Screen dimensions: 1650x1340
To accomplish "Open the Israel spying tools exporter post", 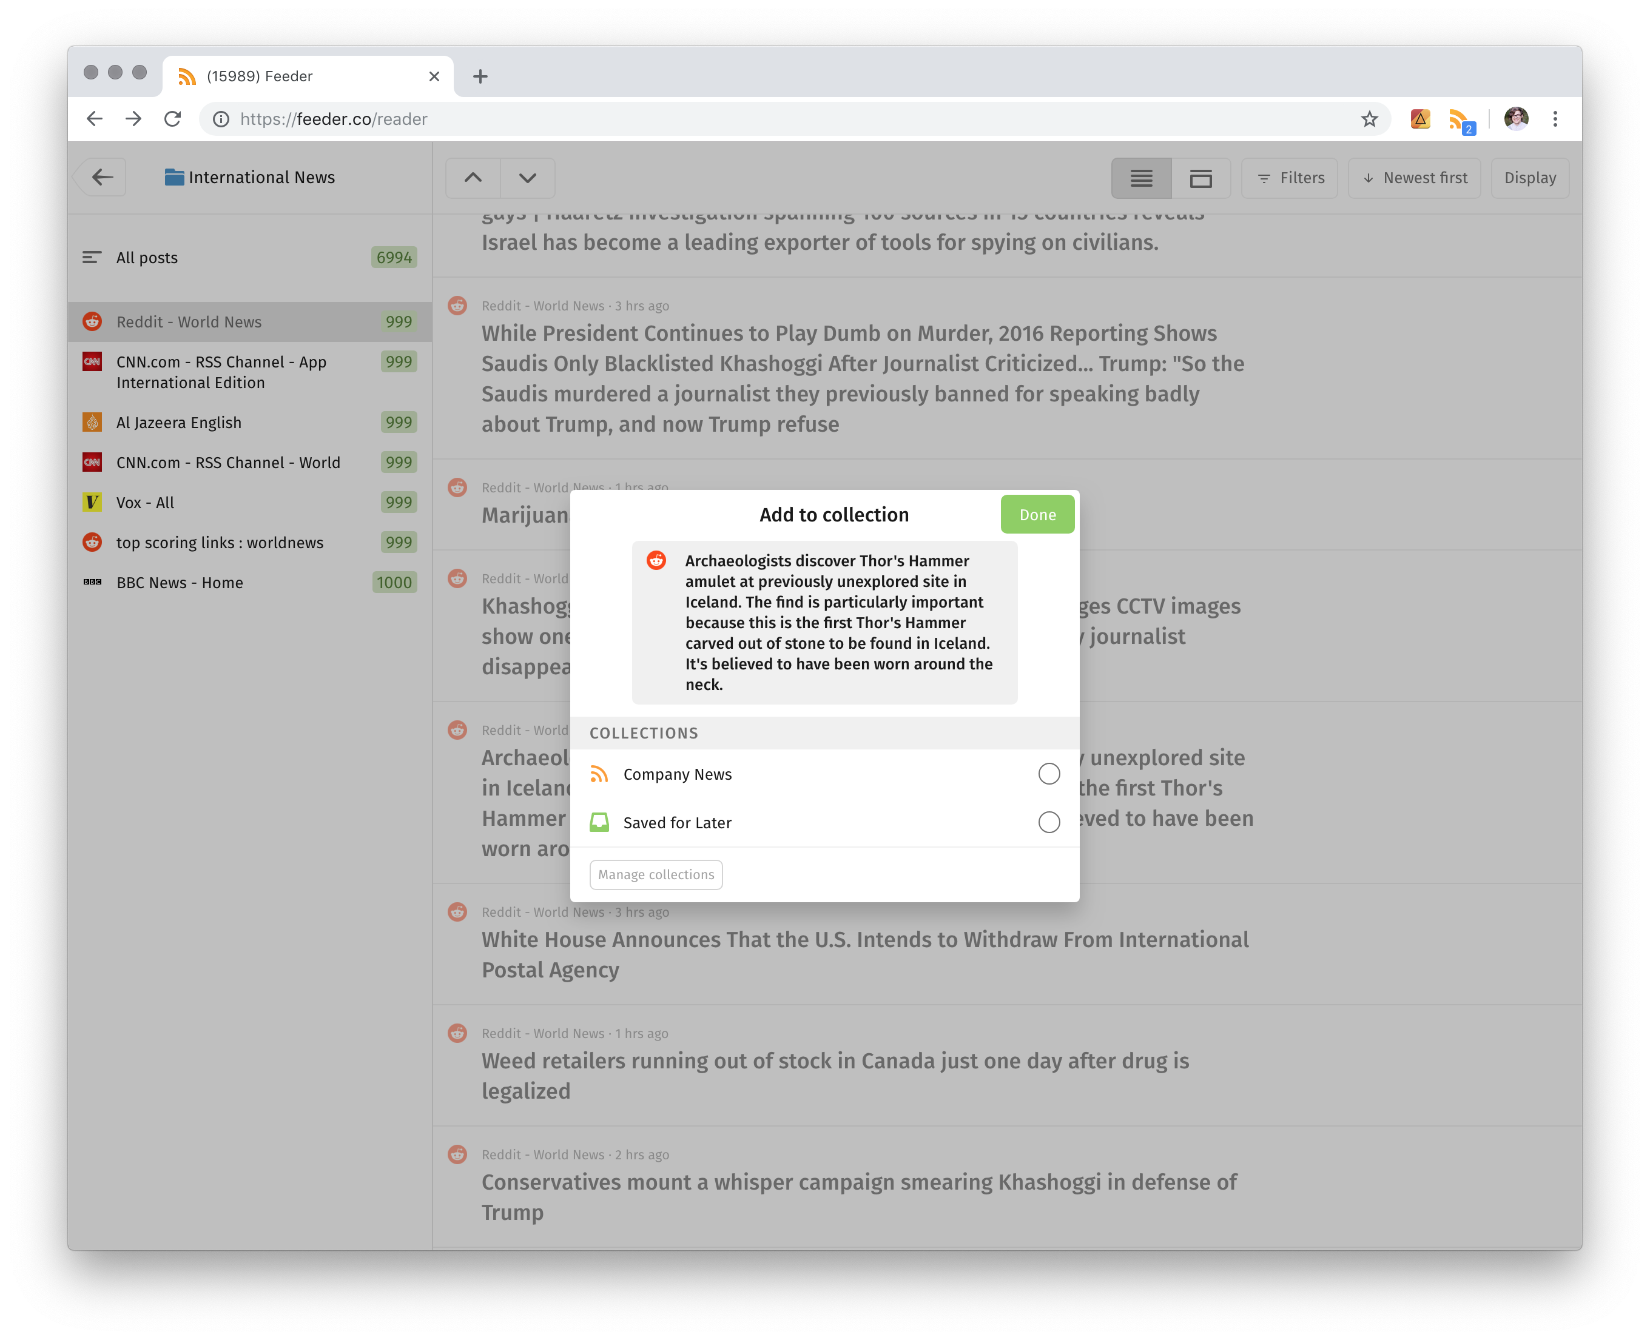I will [820, 243].
